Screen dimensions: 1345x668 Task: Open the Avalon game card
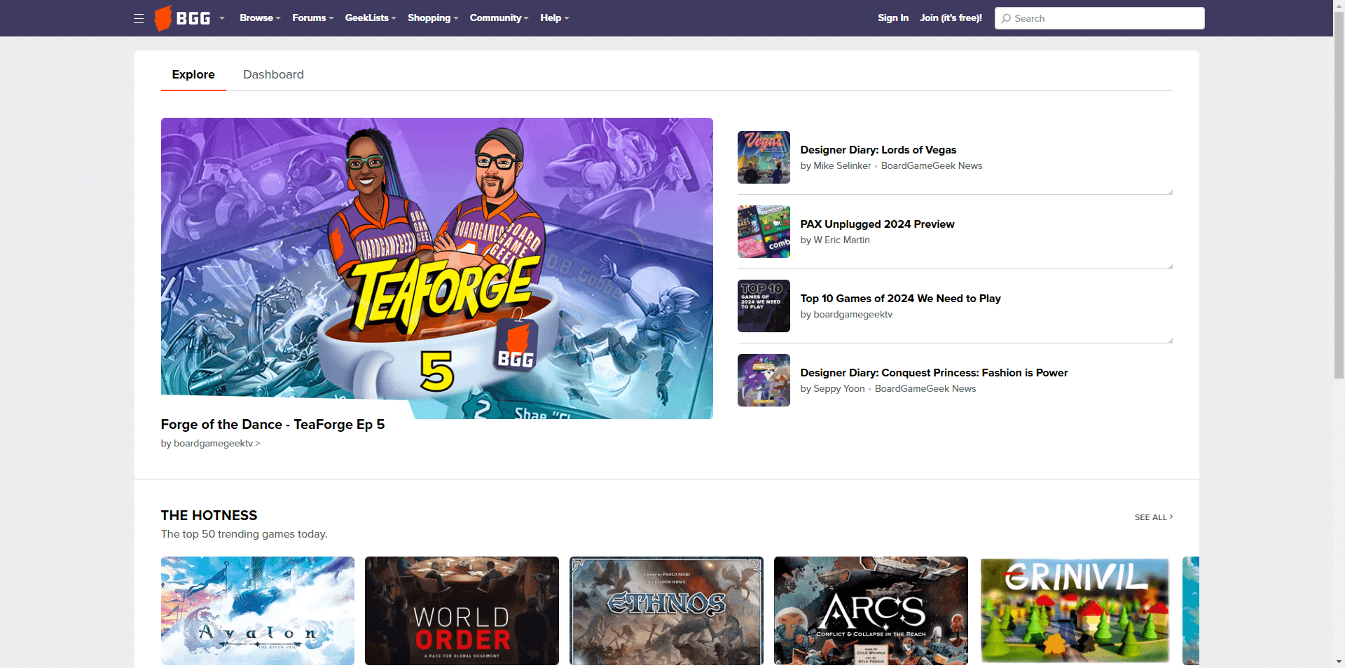pos(258,611)
